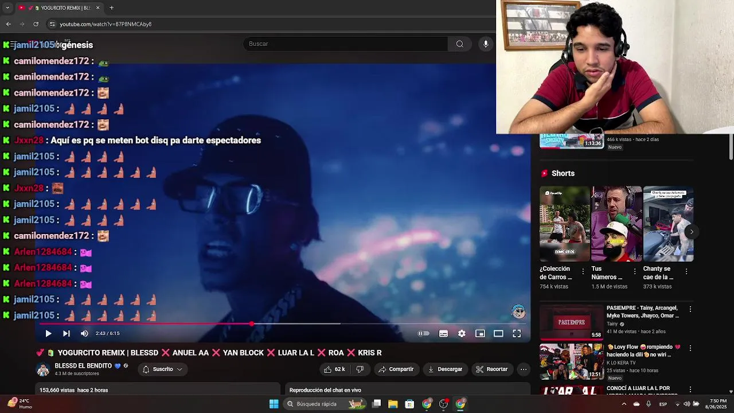Click the browser address bar URL
This screenshot has height=413, width=734.
tap(106, 24)
